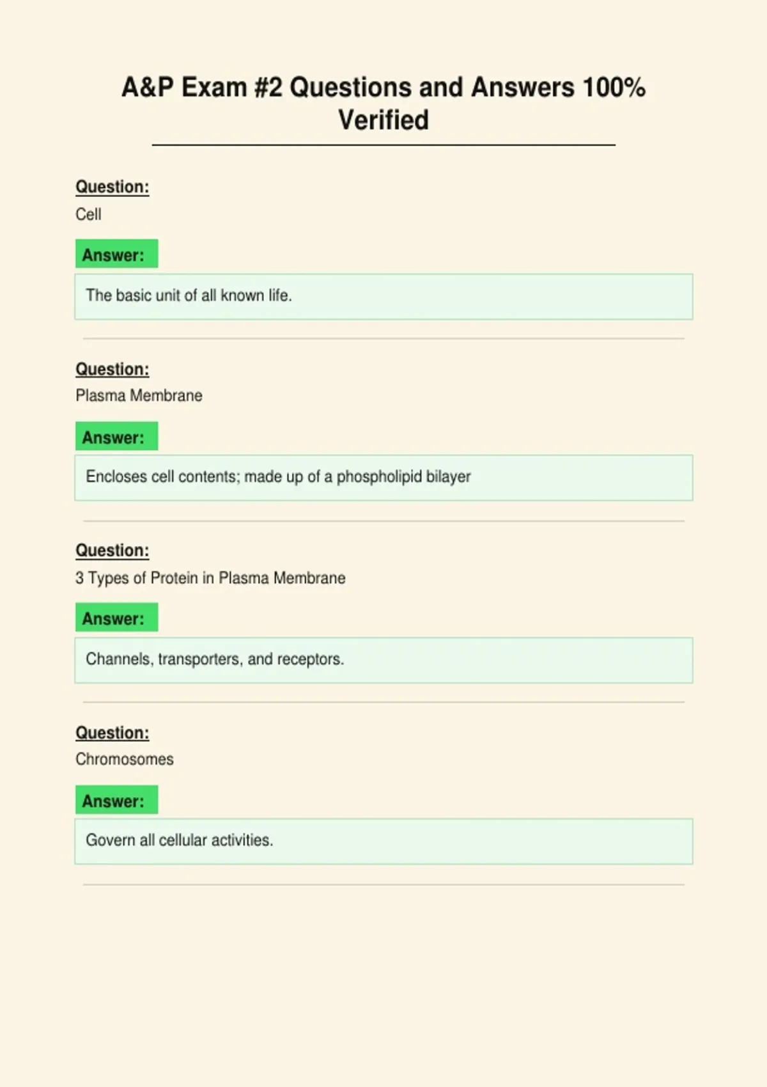Viewport: 767px width, 1087px height.
Task: Click the Govern all cellular activities answer box
Action: [383, 841]
